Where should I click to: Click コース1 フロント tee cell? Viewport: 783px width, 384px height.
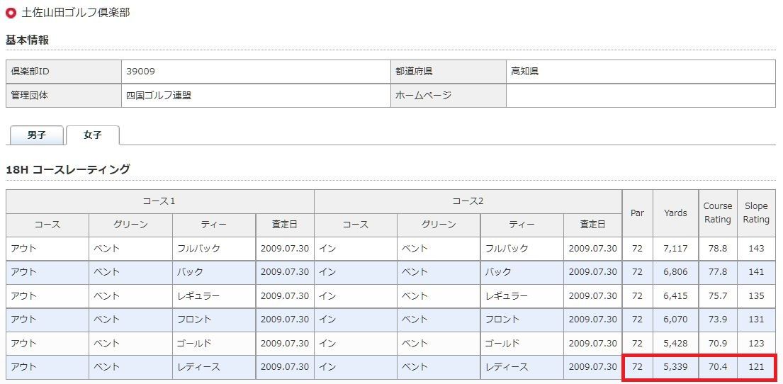[x=214, y=319]
